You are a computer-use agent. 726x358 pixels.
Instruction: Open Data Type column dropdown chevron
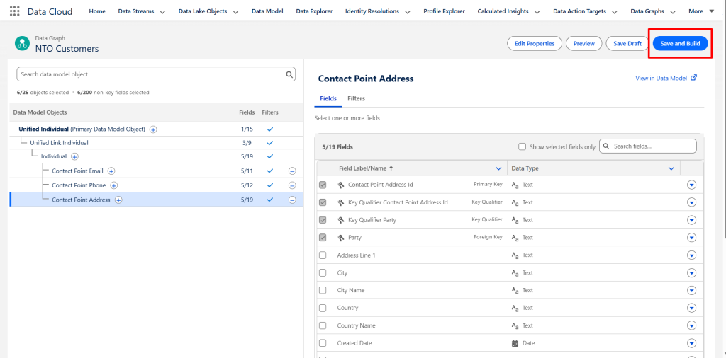(671, 168)
